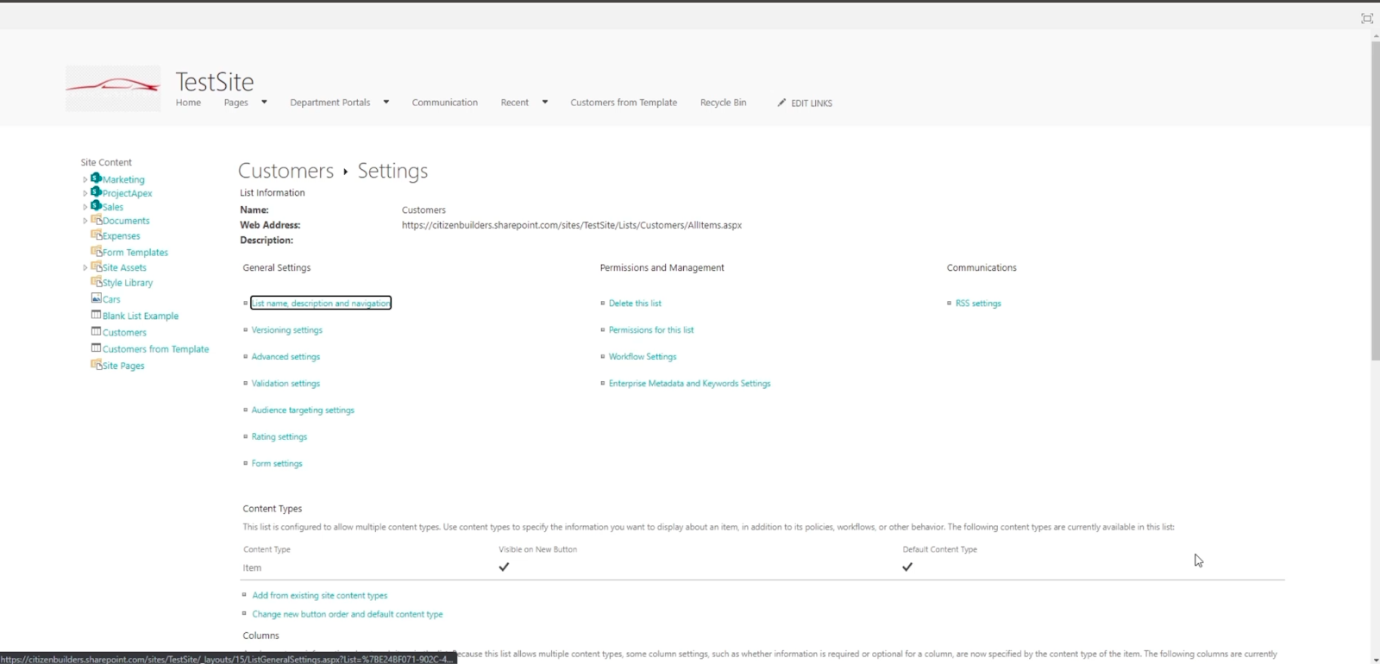This screenshot has width=1380, height=664.
Task: Click the ProjectApex site icon
Action: [x=97, y=192]
